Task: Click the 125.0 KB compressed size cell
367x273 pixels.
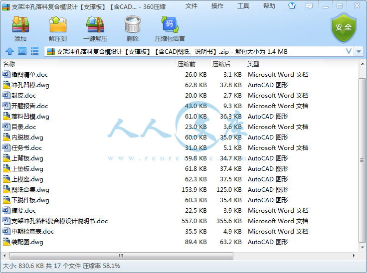Action: click(229, 189)
